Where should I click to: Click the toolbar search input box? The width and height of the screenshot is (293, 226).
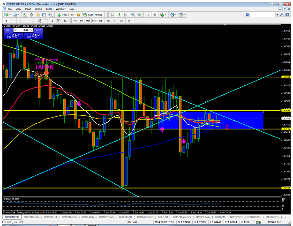(263, 15)
